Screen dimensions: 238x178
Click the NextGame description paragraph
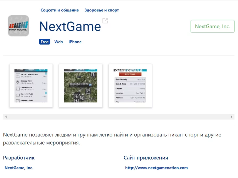(x=112, y=139)
